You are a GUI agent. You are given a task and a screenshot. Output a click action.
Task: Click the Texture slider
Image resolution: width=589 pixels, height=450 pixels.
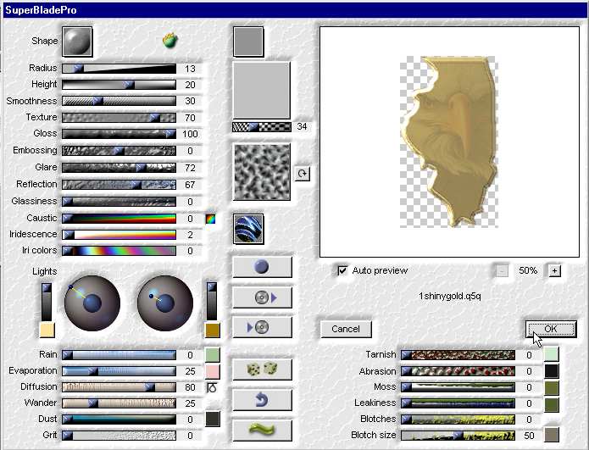coord(119,118)
